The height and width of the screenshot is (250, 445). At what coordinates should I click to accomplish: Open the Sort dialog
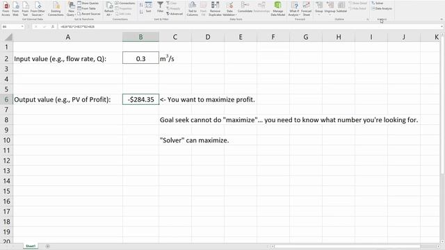(x=148, y=8)
